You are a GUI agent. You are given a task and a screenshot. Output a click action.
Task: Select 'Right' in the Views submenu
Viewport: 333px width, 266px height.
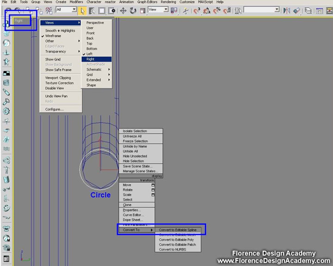coord(91,59)
